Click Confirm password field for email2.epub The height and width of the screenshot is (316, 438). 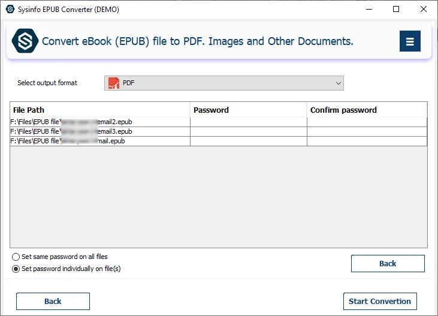pos(366,122)
